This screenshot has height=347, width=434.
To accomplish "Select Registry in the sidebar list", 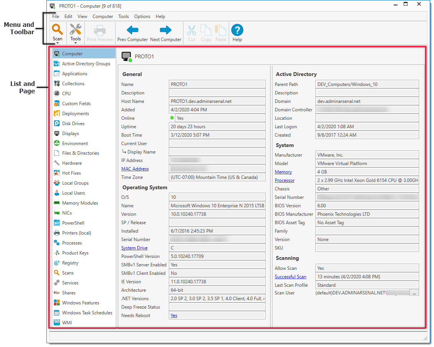I will [x=70, y=263].
